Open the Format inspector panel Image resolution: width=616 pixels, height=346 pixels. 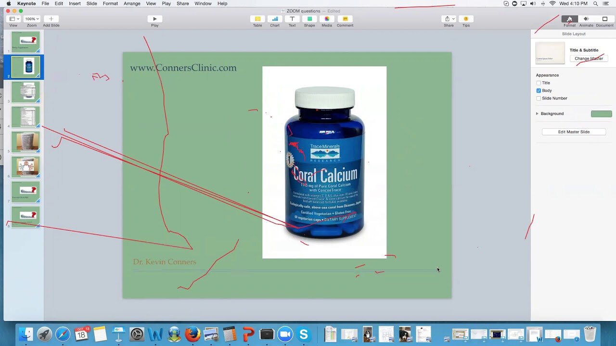569,19
